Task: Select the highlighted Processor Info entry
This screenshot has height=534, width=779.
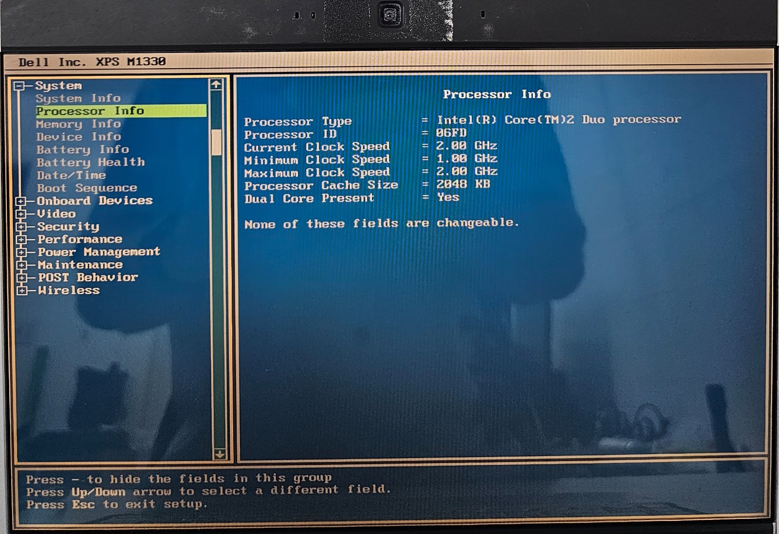Action: click(x=121, y=111)
